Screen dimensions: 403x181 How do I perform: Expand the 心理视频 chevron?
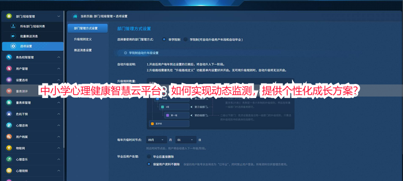(59, 170)
